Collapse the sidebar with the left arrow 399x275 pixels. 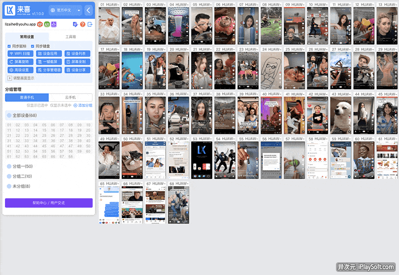tap(88, 10)
